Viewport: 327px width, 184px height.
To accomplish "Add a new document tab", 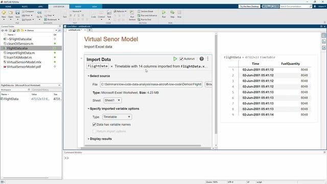I will pos(90,30).
